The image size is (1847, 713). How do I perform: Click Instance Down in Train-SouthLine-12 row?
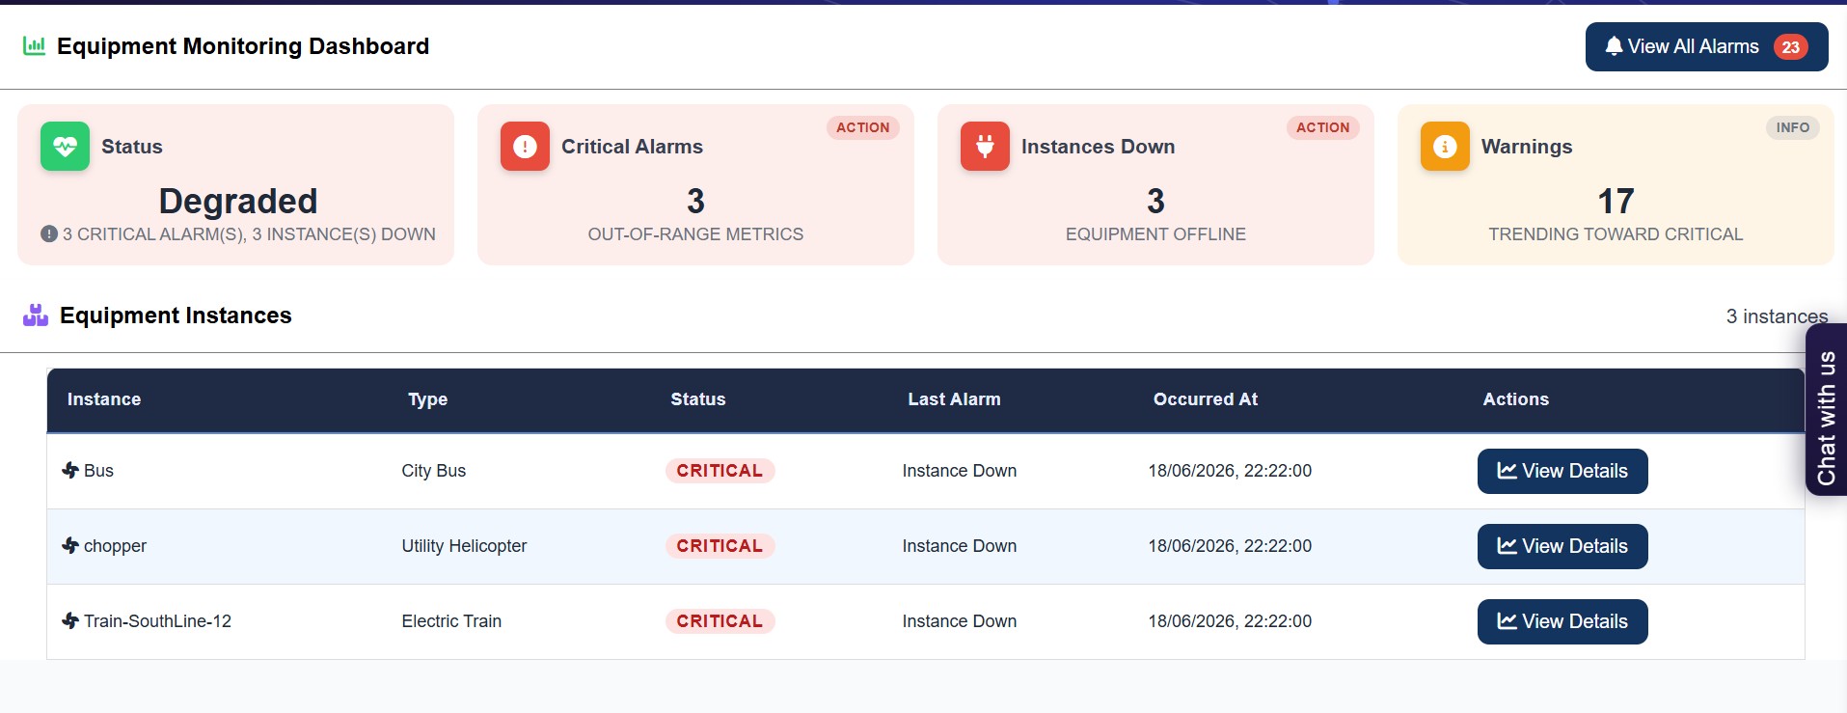pyautogui.click(x=960, y=621)
